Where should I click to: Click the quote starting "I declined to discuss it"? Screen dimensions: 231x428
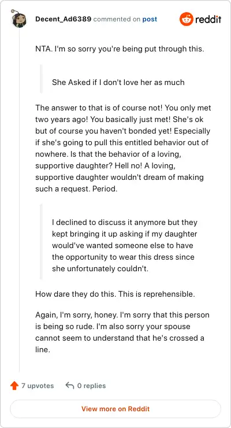point(125,245)
